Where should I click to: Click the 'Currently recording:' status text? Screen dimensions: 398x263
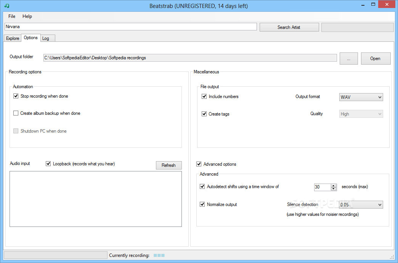pyautogui.click(x=129, y=255)
